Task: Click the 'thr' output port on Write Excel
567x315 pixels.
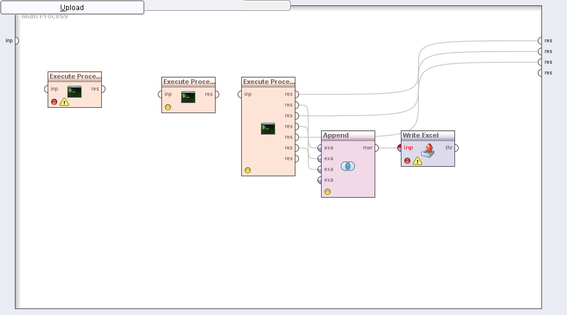Action: click(456, 148)
